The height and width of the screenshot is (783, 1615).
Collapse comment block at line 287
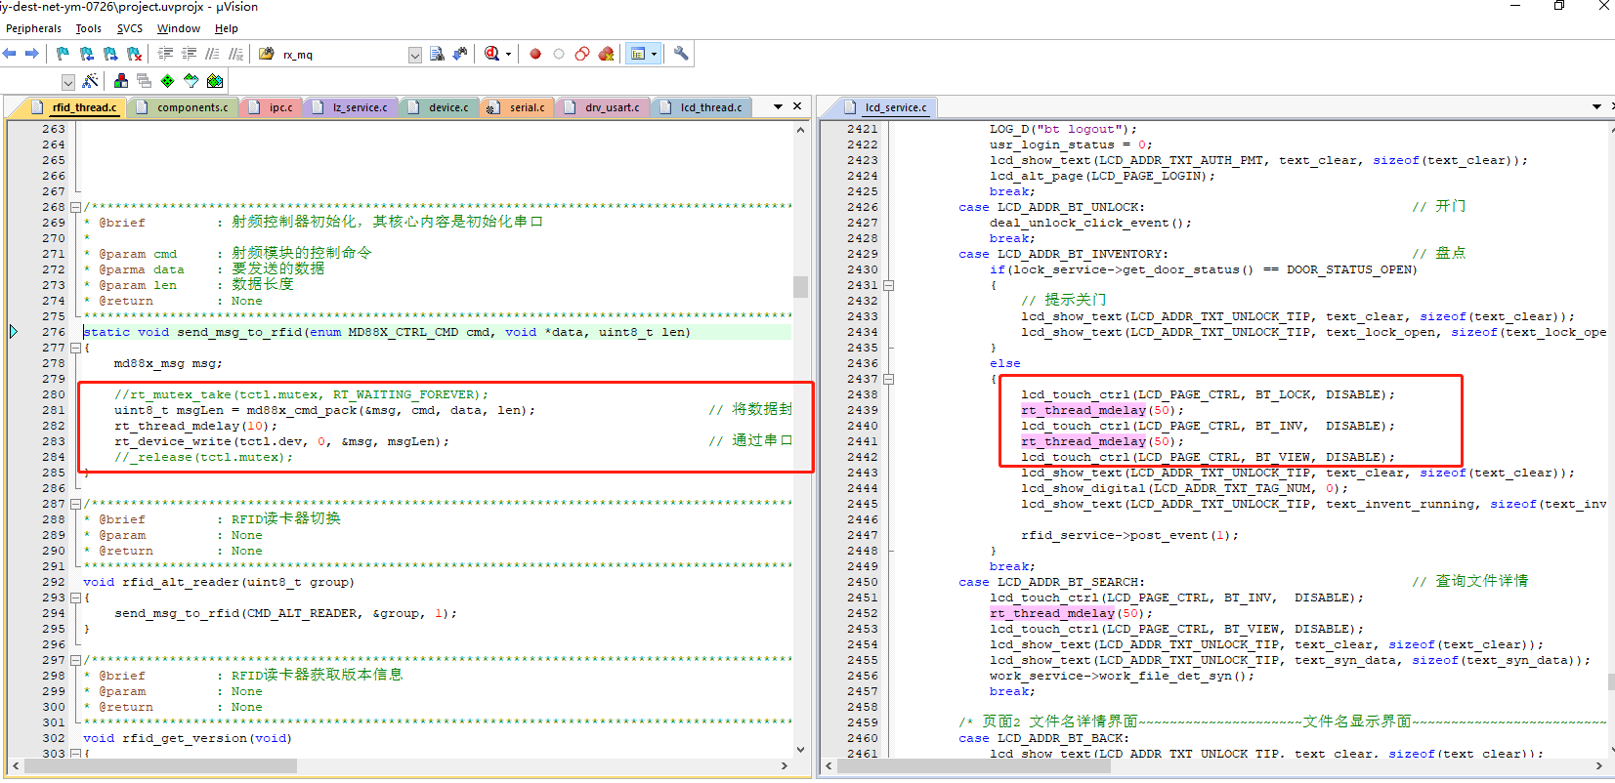tap(75, 504)
